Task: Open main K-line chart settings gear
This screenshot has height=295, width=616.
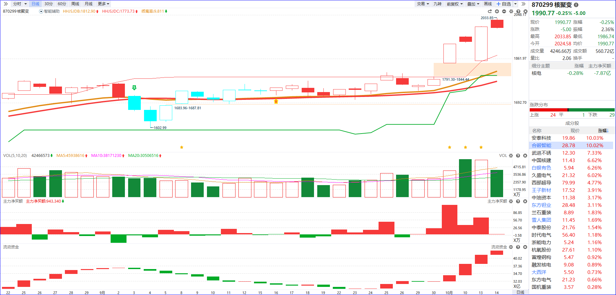Action: pos(511,11)
